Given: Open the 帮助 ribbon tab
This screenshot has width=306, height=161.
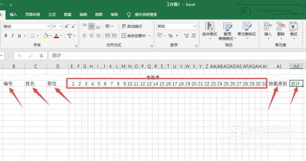Looking at the screenshot, I should (115, 15).
